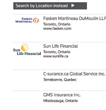Select Toronto, Ontario under Fasken Martineau
This screenshot has width=106, height=110.
[x=57, y=24]
